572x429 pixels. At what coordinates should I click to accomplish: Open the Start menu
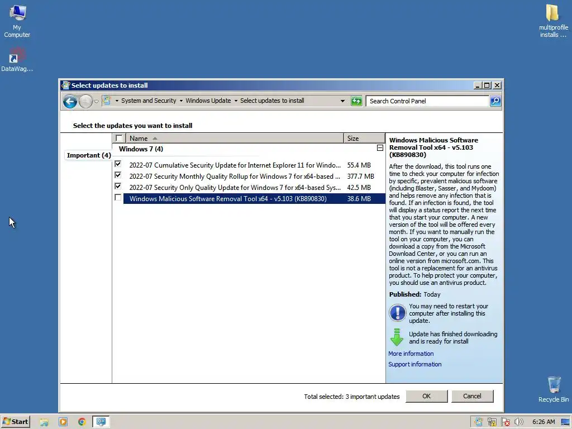point(15,422)
